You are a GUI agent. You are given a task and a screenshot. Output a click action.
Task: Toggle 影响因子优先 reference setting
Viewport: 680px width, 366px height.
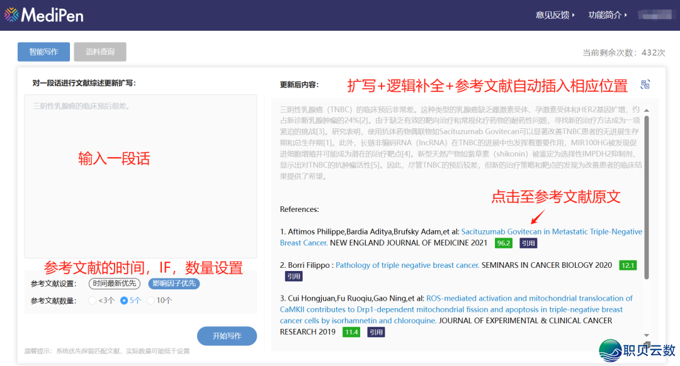[x=174, y=284]
